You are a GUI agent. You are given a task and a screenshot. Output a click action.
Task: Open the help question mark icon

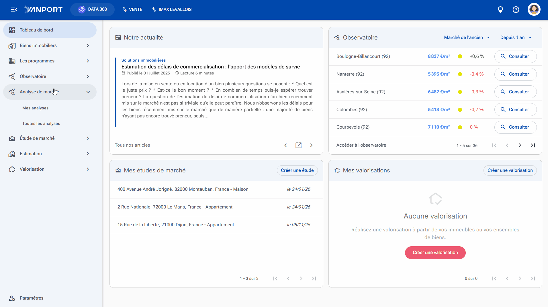click(516, 9)
